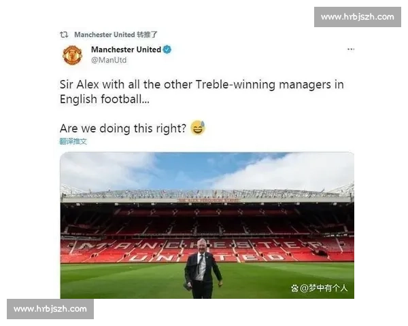Click the "Are we doing this right?" text
The width and height of the screenshot is (408, 326).
point(123,128)
